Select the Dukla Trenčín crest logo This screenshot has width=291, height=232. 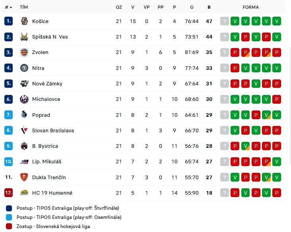point(24,177)
